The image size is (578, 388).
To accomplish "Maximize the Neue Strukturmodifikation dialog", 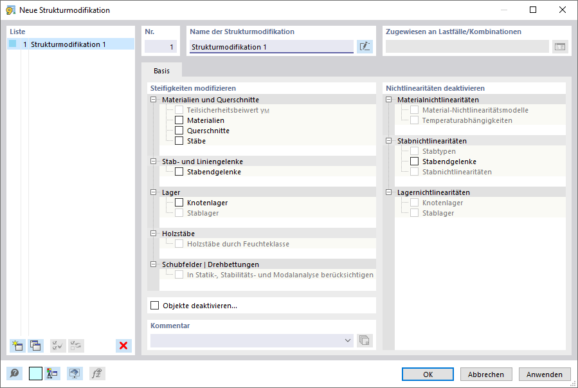I will [532, 10].
